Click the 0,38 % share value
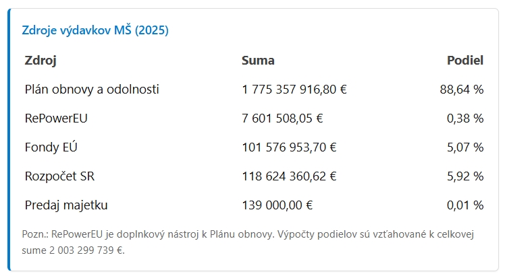 click(464, 118)
